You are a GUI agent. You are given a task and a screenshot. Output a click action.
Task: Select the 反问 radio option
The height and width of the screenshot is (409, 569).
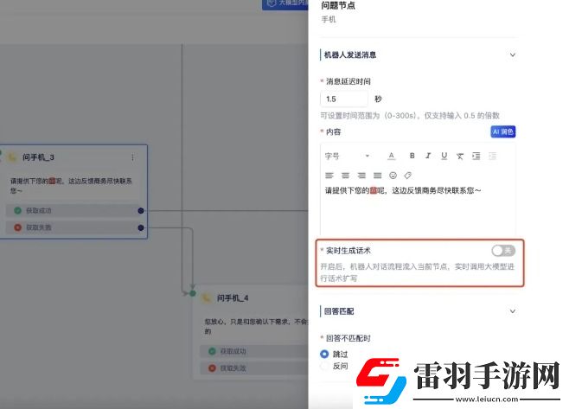tap(324, 366)
